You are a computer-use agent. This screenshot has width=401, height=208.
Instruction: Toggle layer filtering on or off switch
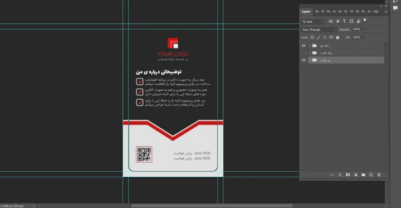tap(365, 21)
